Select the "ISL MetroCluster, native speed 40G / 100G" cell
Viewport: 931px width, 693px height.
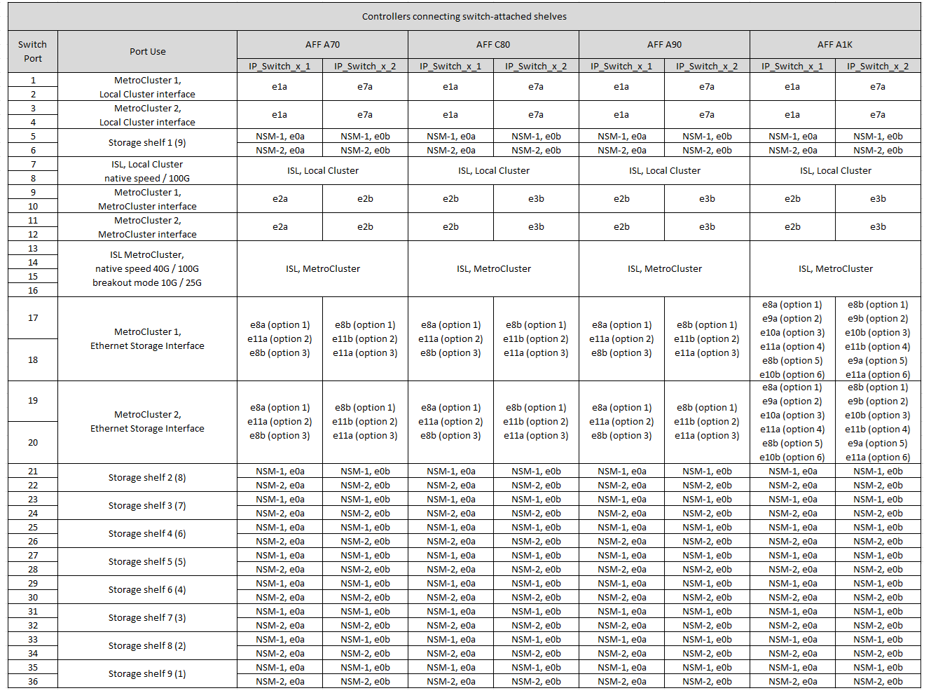tap(148, 269)
